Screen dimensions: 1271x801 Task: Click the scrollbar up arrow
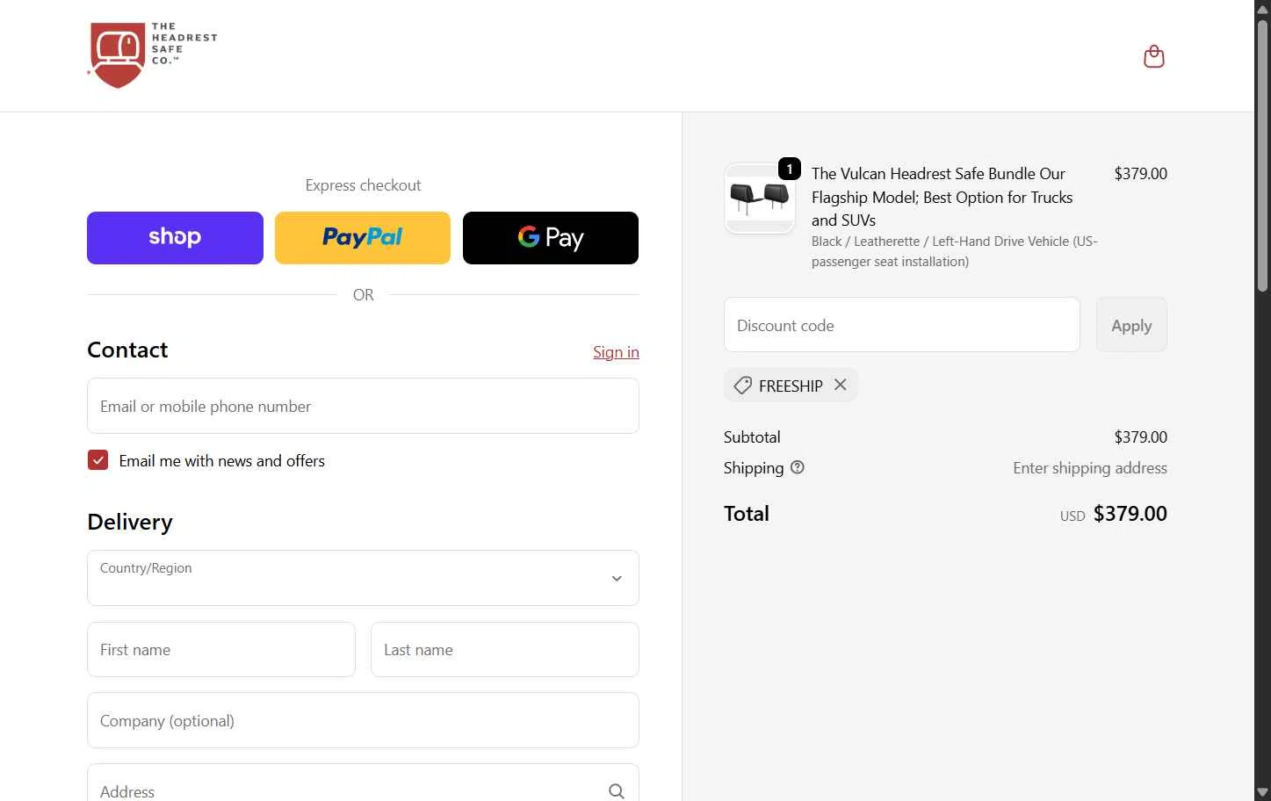1262,9
